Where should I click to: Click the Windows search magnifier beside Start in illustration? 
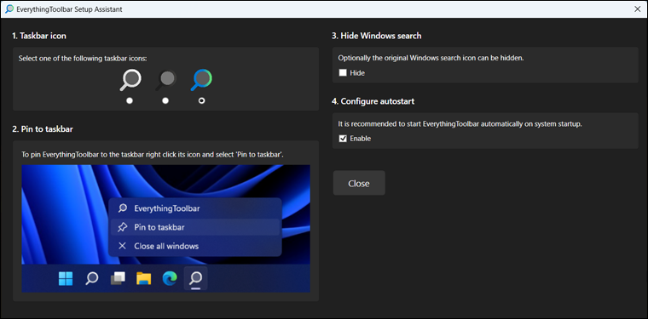92,279
